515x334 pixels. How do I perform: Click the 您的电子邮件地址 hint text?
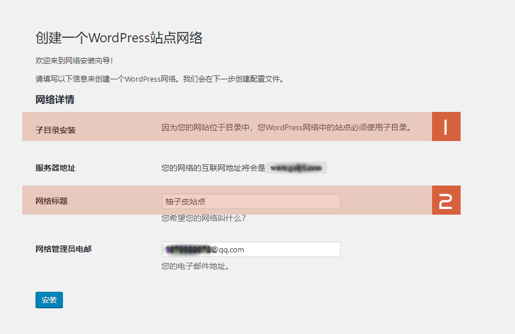tap(195, 266)
